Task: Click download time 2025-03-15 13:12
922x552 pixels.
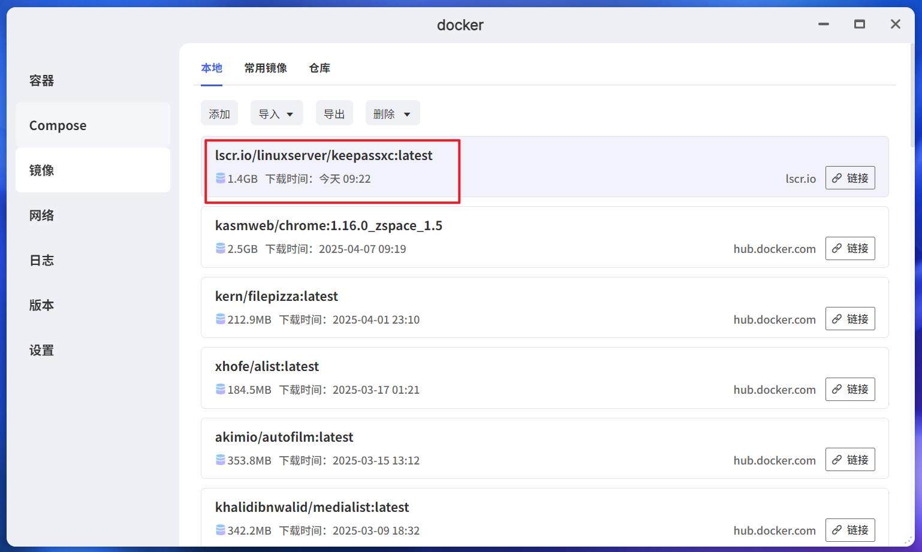Action: (x=376, y=460)
